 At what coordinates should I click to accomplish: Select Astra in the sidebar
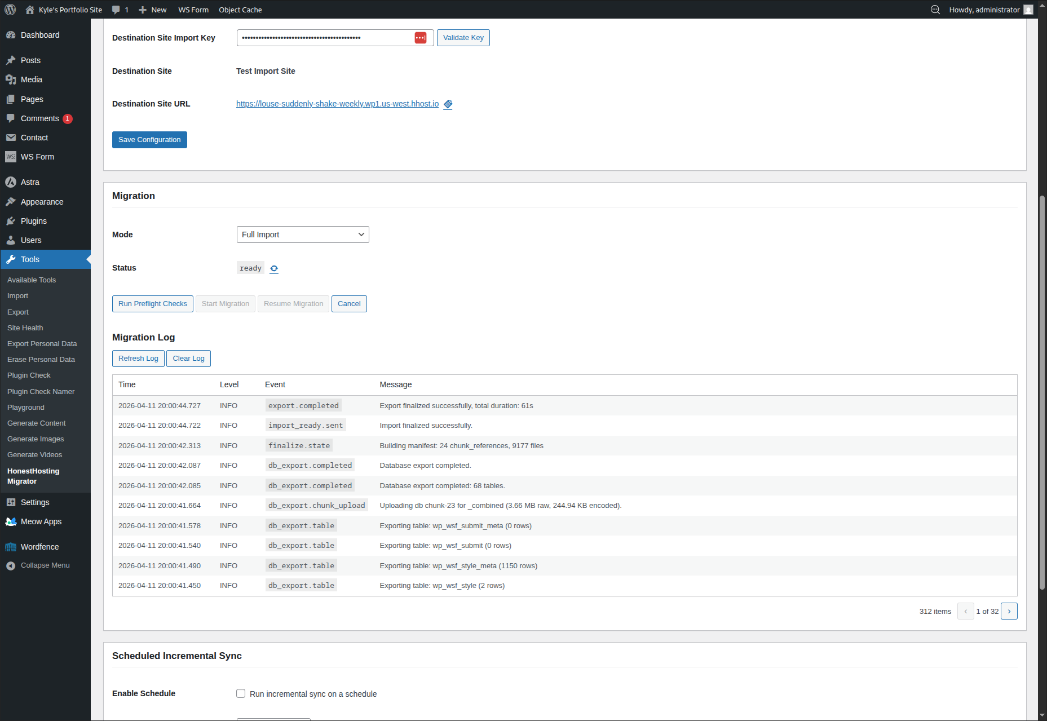(29, 182)
